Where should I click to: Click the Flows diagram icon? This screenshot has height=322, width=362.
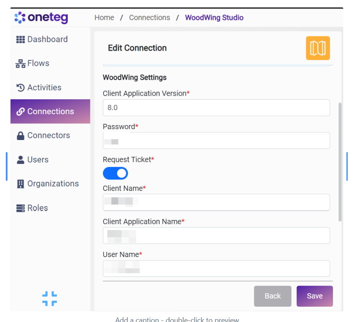pyautogui.click(x=20, y=64)
